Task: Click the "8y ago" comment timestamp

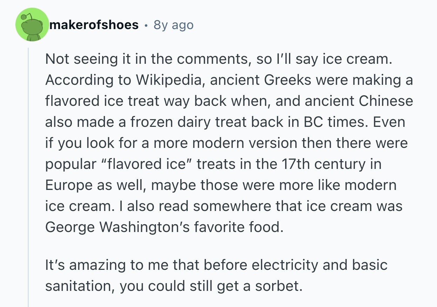Action: (x=174, y=25)
